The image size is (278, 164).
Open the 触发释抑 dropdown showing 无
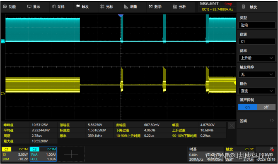click(257, 74)
